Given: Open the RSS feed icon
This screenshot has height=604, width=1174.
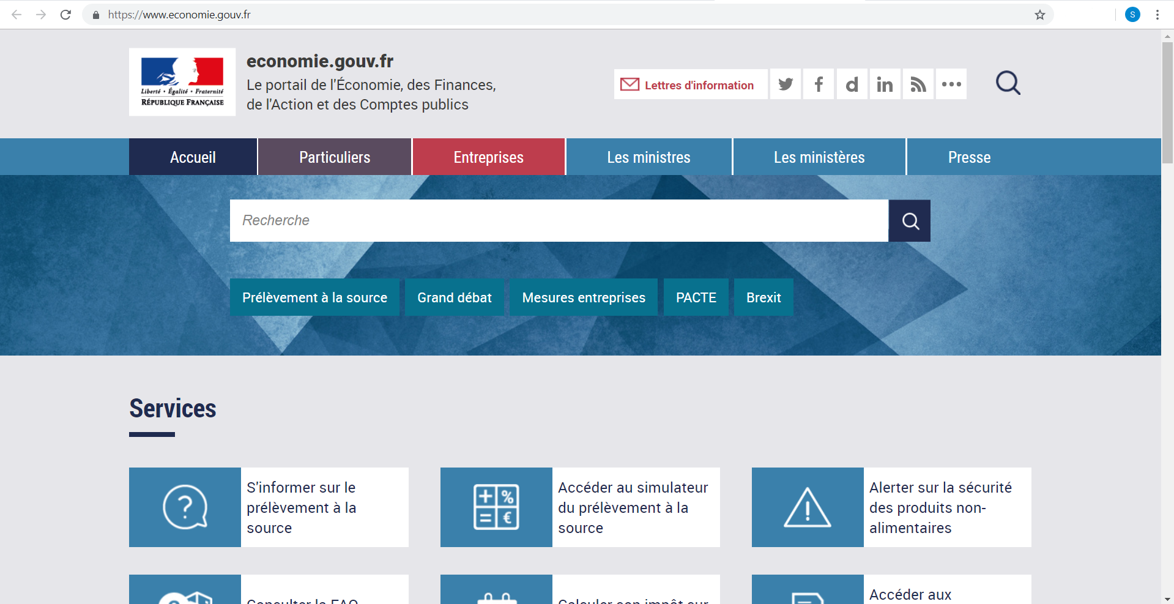Looking at the screenshot, I should [918, 84].
